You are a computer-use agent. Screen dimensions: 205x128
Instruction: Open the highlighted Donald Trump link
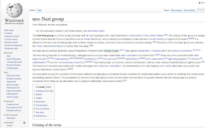(111, 51)
